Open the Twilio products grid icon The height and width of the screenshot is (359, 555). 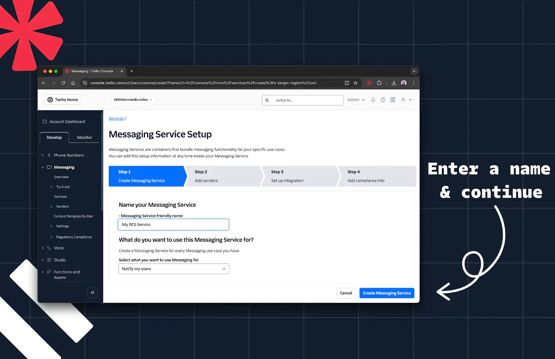point(393,100)
